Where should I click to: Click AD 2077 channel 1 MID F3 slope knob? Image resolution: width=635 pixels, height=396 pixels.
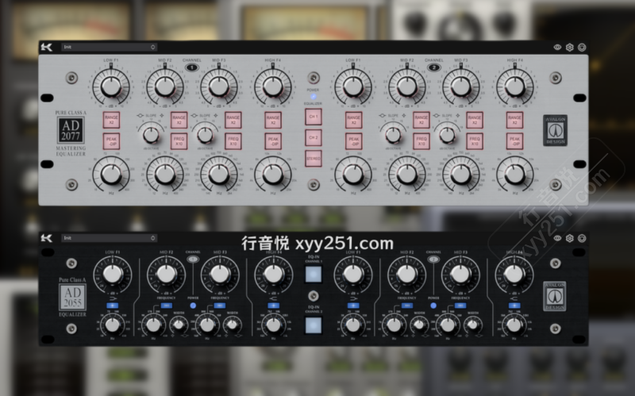(x=206, y=136)
